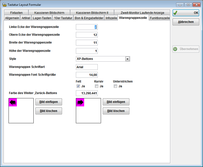Click the Abbrechen button
This screenshot has height=167, width=203.
(186, 22)
